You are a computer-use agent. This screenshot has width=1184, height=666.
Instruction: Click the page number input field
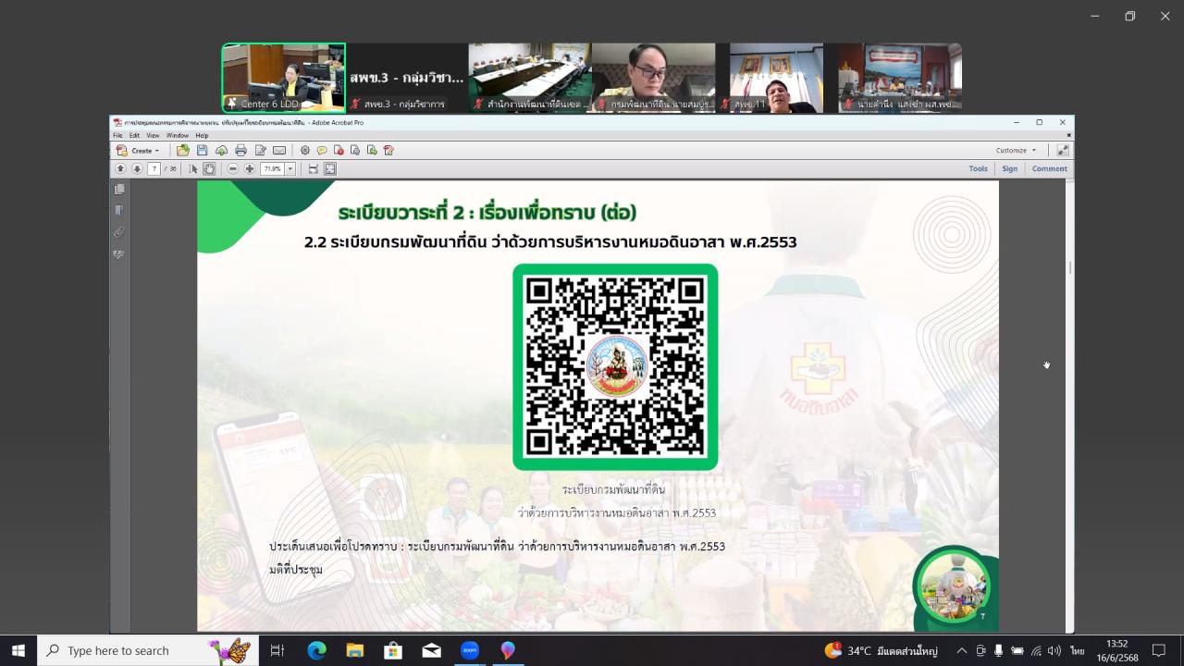tap(154, 168)
